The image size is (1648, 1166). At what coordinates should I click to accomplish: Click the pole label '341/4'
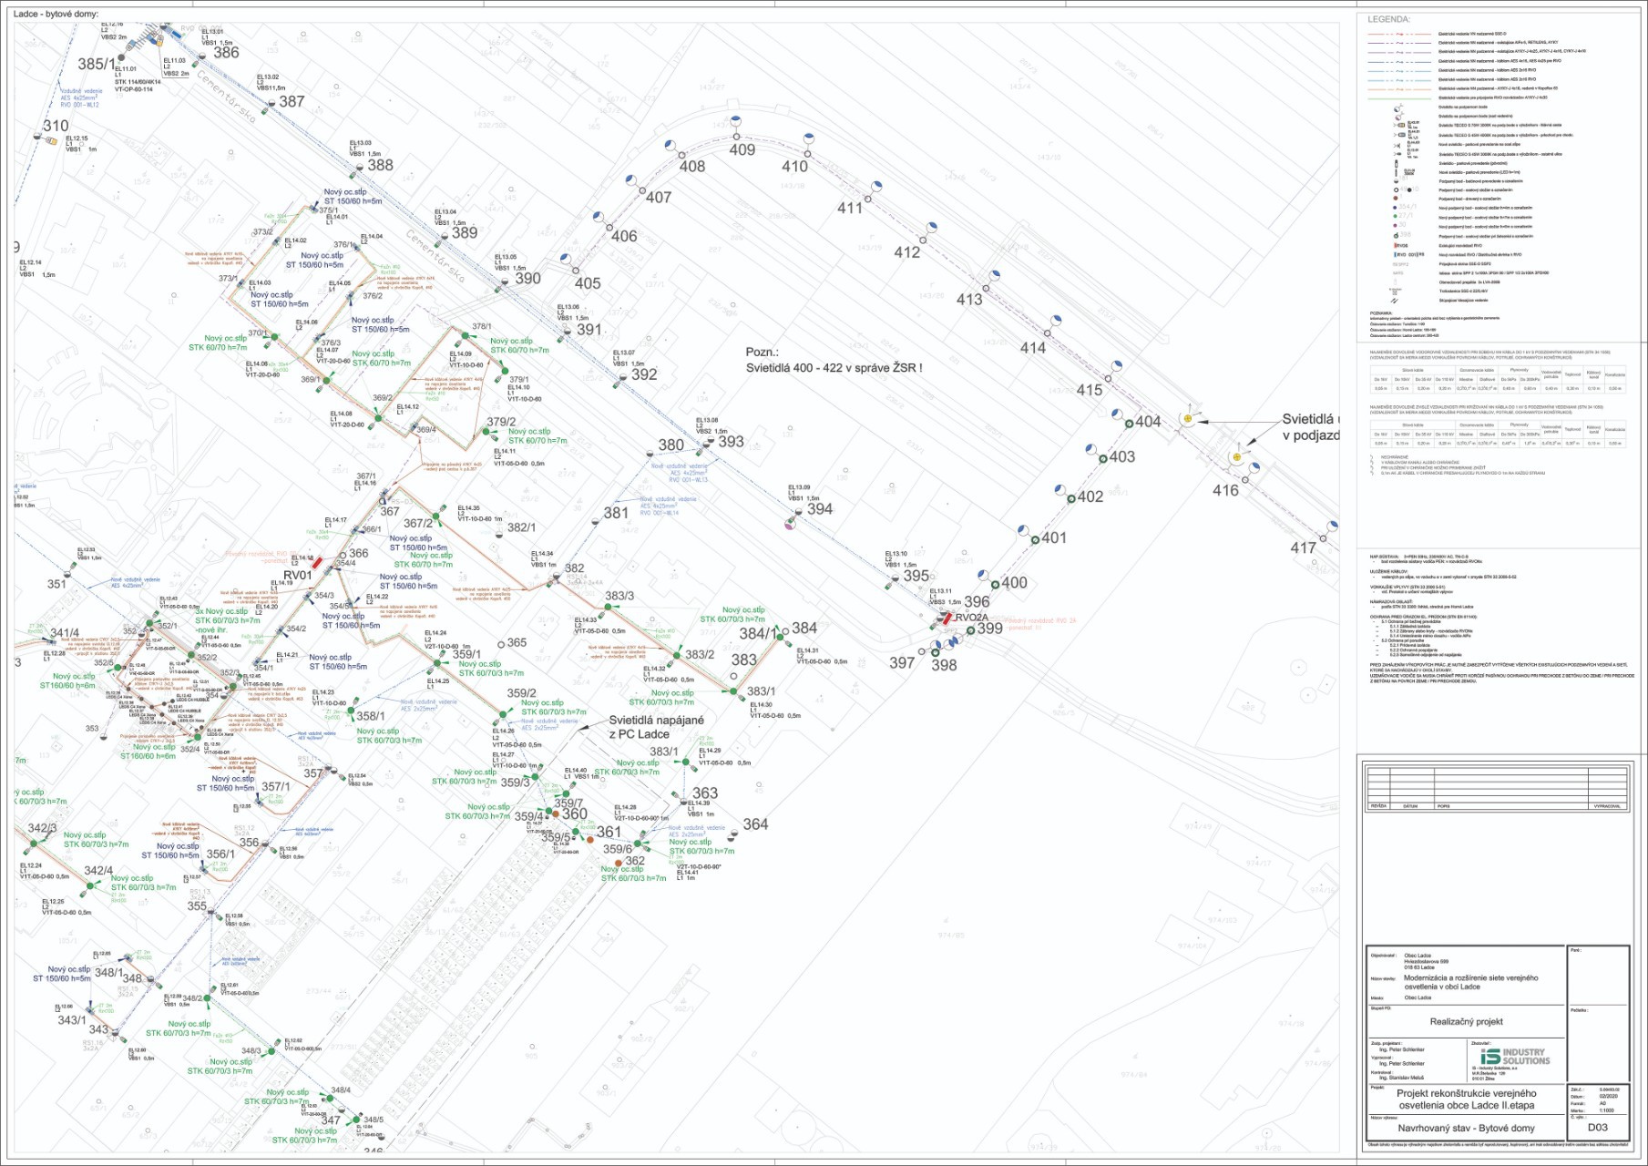click(x=65, y=633)
